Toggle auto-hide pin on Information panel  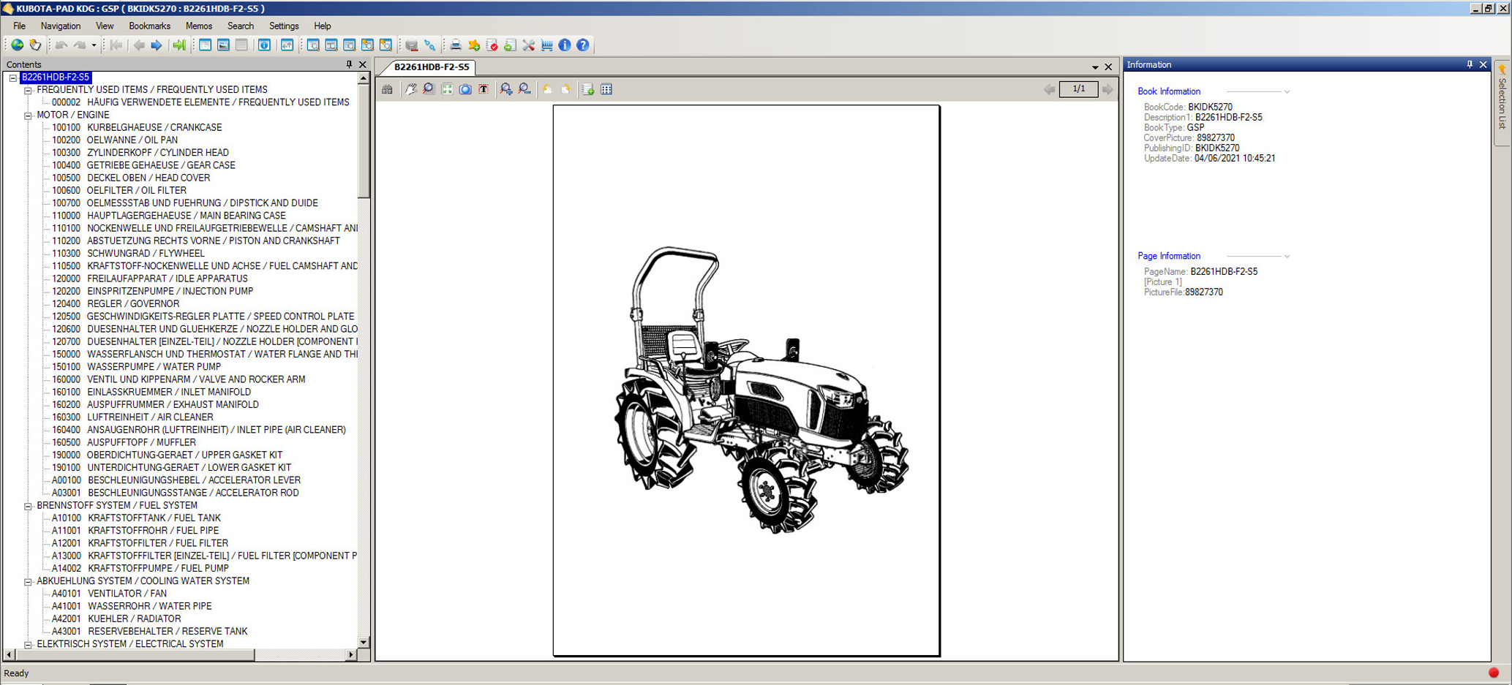1470,64
